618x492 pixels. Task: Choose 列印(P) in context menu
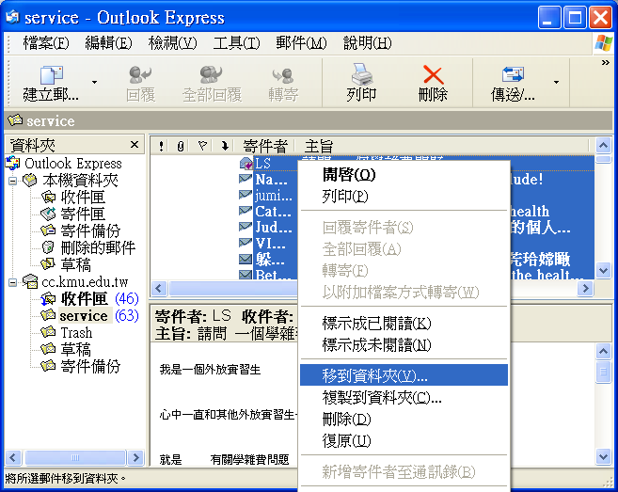click(x=404, y=196)
